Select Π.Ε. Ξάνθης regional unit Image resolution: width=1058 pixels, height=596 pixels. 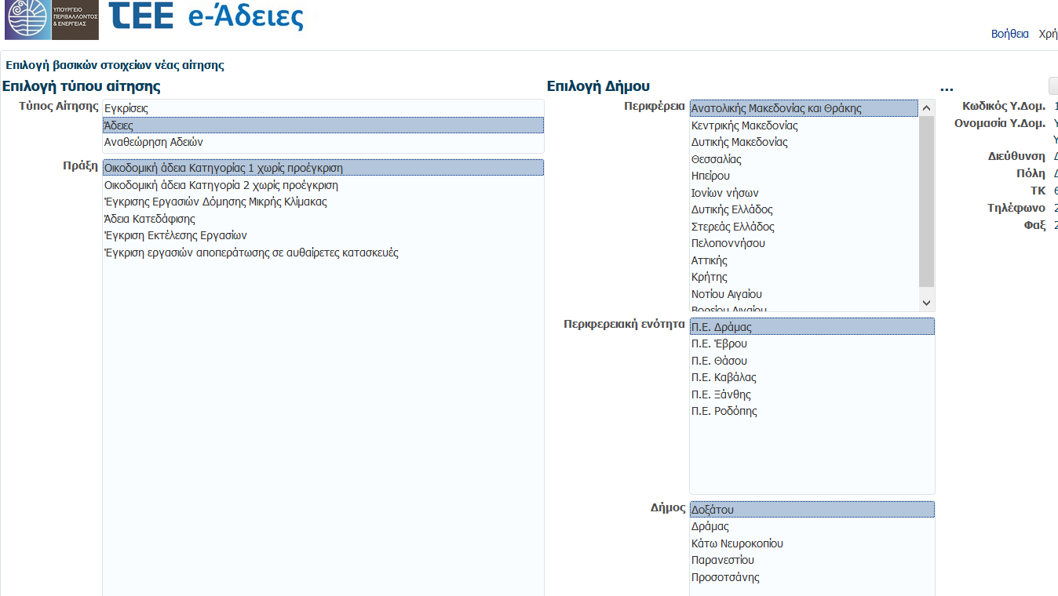pos(721,394)
